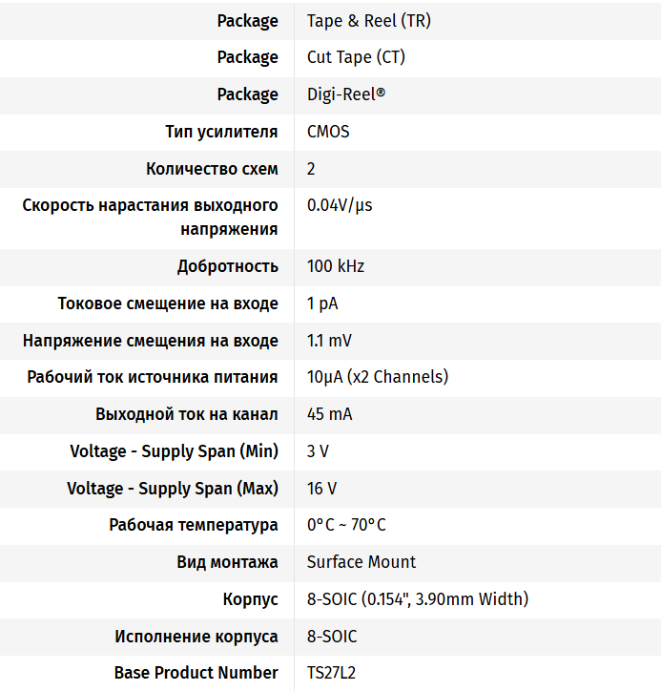Viewport: 661px width, 691px height.
Task: Click the CMOS amplifier type value
Action: coord(328,132)
